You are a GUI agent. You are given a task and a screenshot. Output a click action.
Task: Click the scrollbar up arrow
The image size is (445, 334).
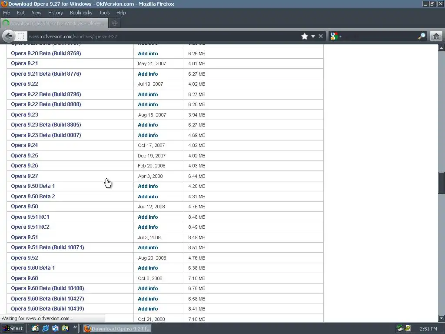442,48
